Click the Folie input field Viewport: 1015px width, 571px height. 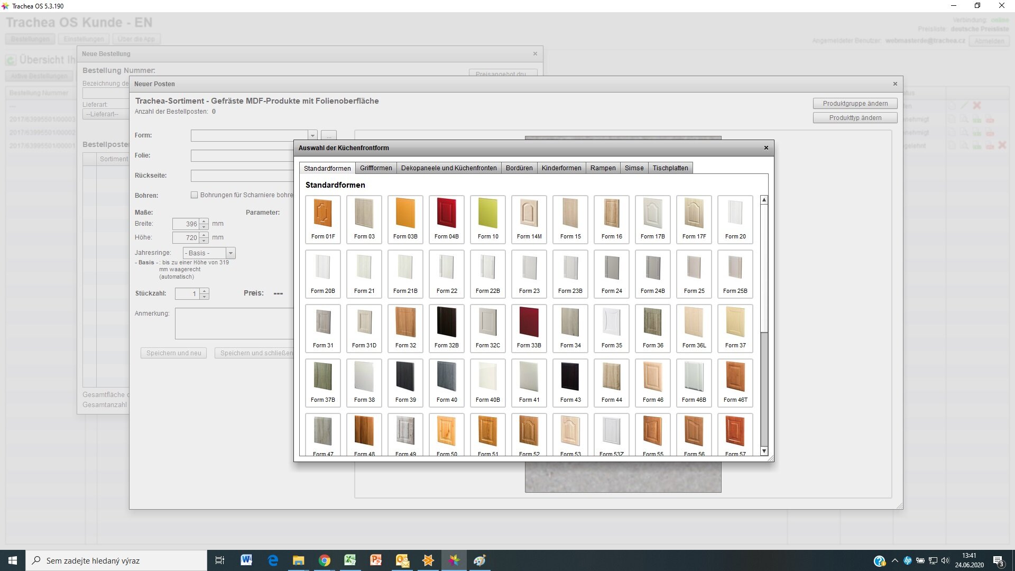243,155
